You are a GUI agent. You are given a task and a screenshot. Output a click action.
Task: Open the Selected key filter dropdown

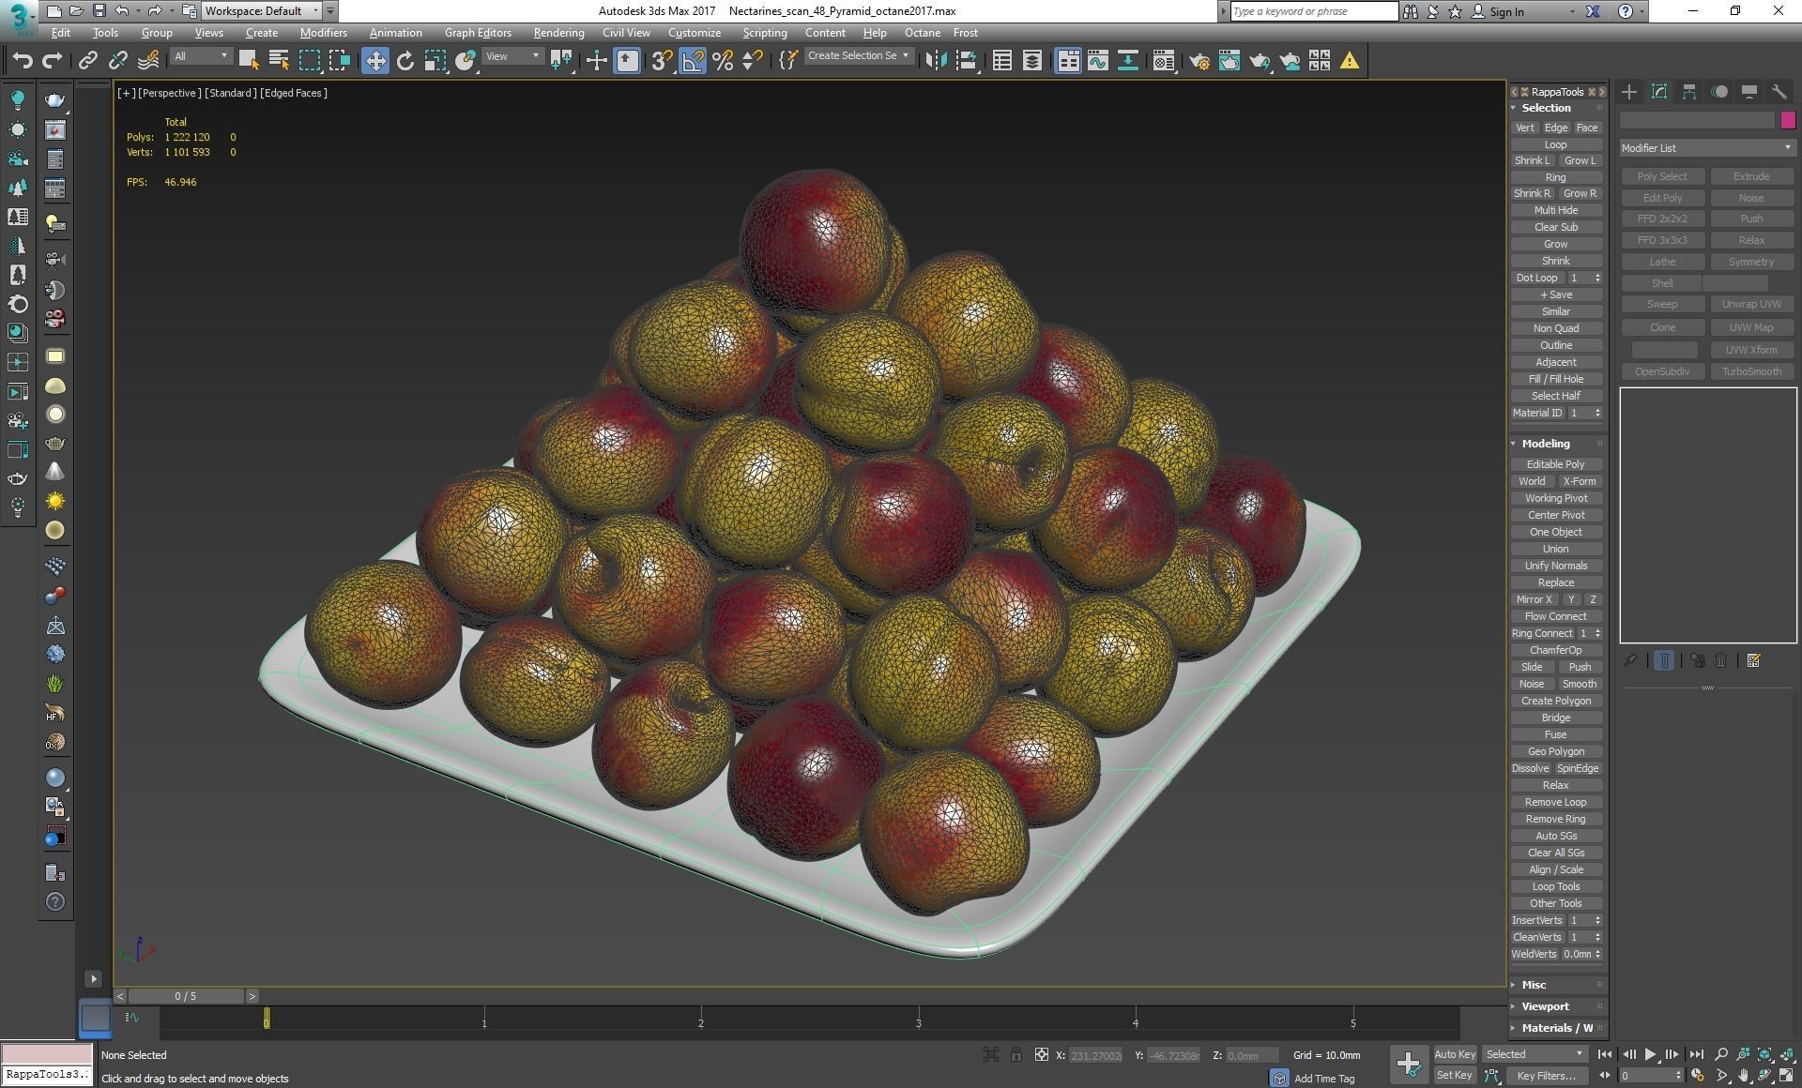pyautogui.click(x=1535, y=1054)
